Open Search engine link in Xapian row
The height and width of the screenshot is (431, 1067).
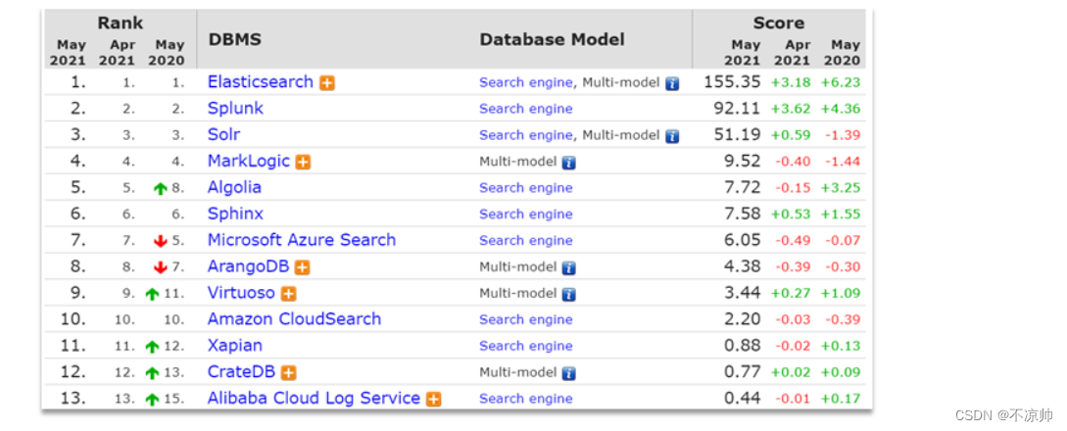[526, 346]
